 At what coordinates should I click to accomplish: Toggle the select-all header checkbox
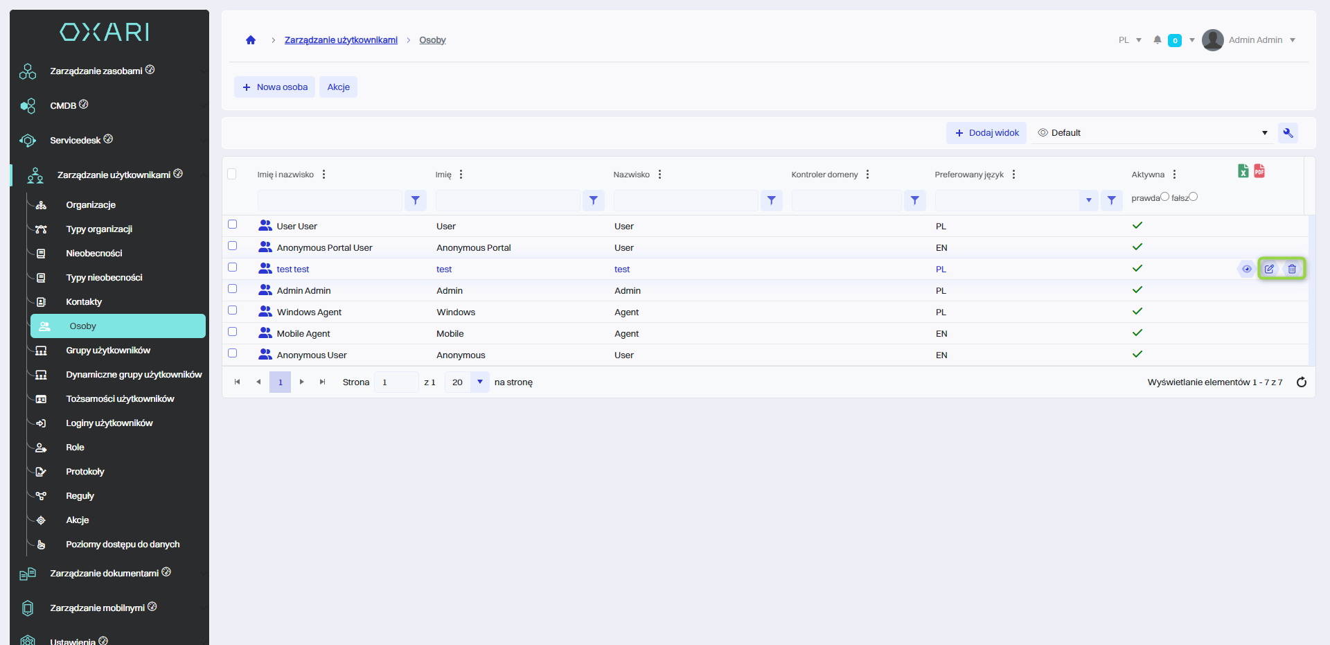click(x=232, y=174)
